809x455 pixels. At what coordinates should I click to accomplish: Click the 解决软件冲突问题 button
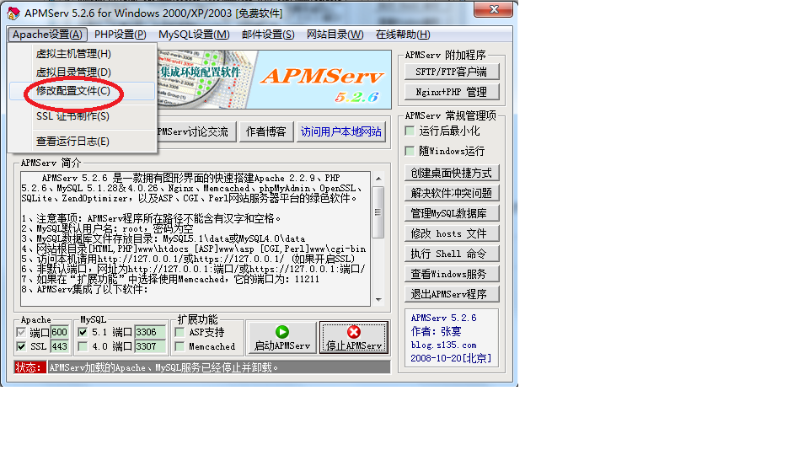[452, 193]
